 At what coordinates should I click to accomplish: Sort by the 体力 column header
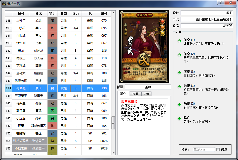tap(75, 14)
